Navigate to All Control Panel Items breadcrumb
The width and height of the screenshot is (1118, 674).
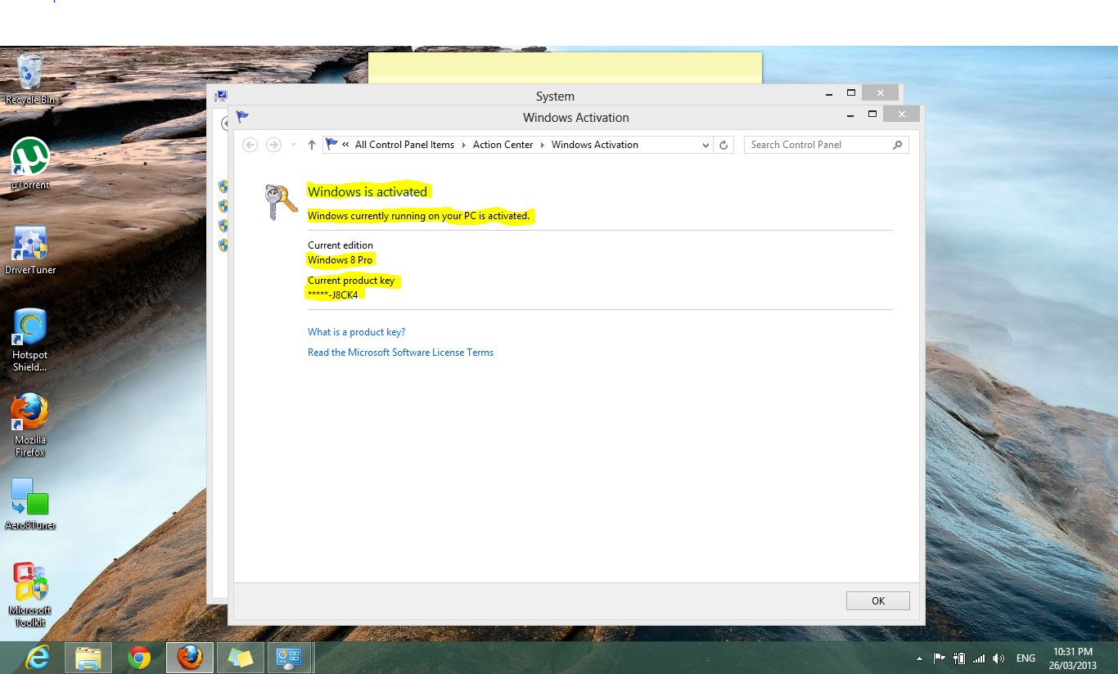[404, 145]
